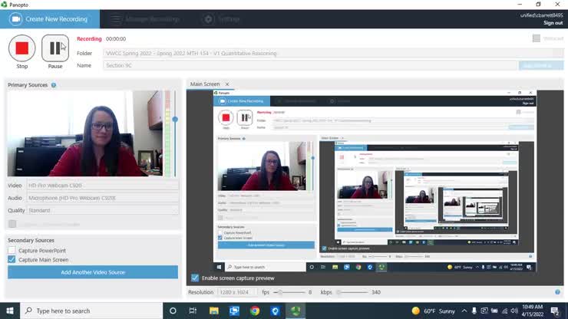Pause the current recording

[x=54, y=48]
